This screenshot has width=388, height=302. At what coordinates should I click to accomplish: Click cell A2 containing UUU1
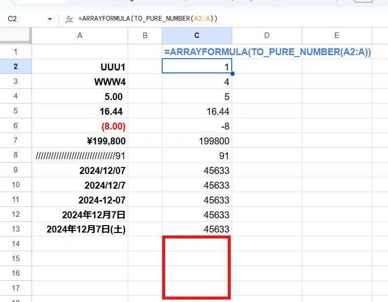80,67
